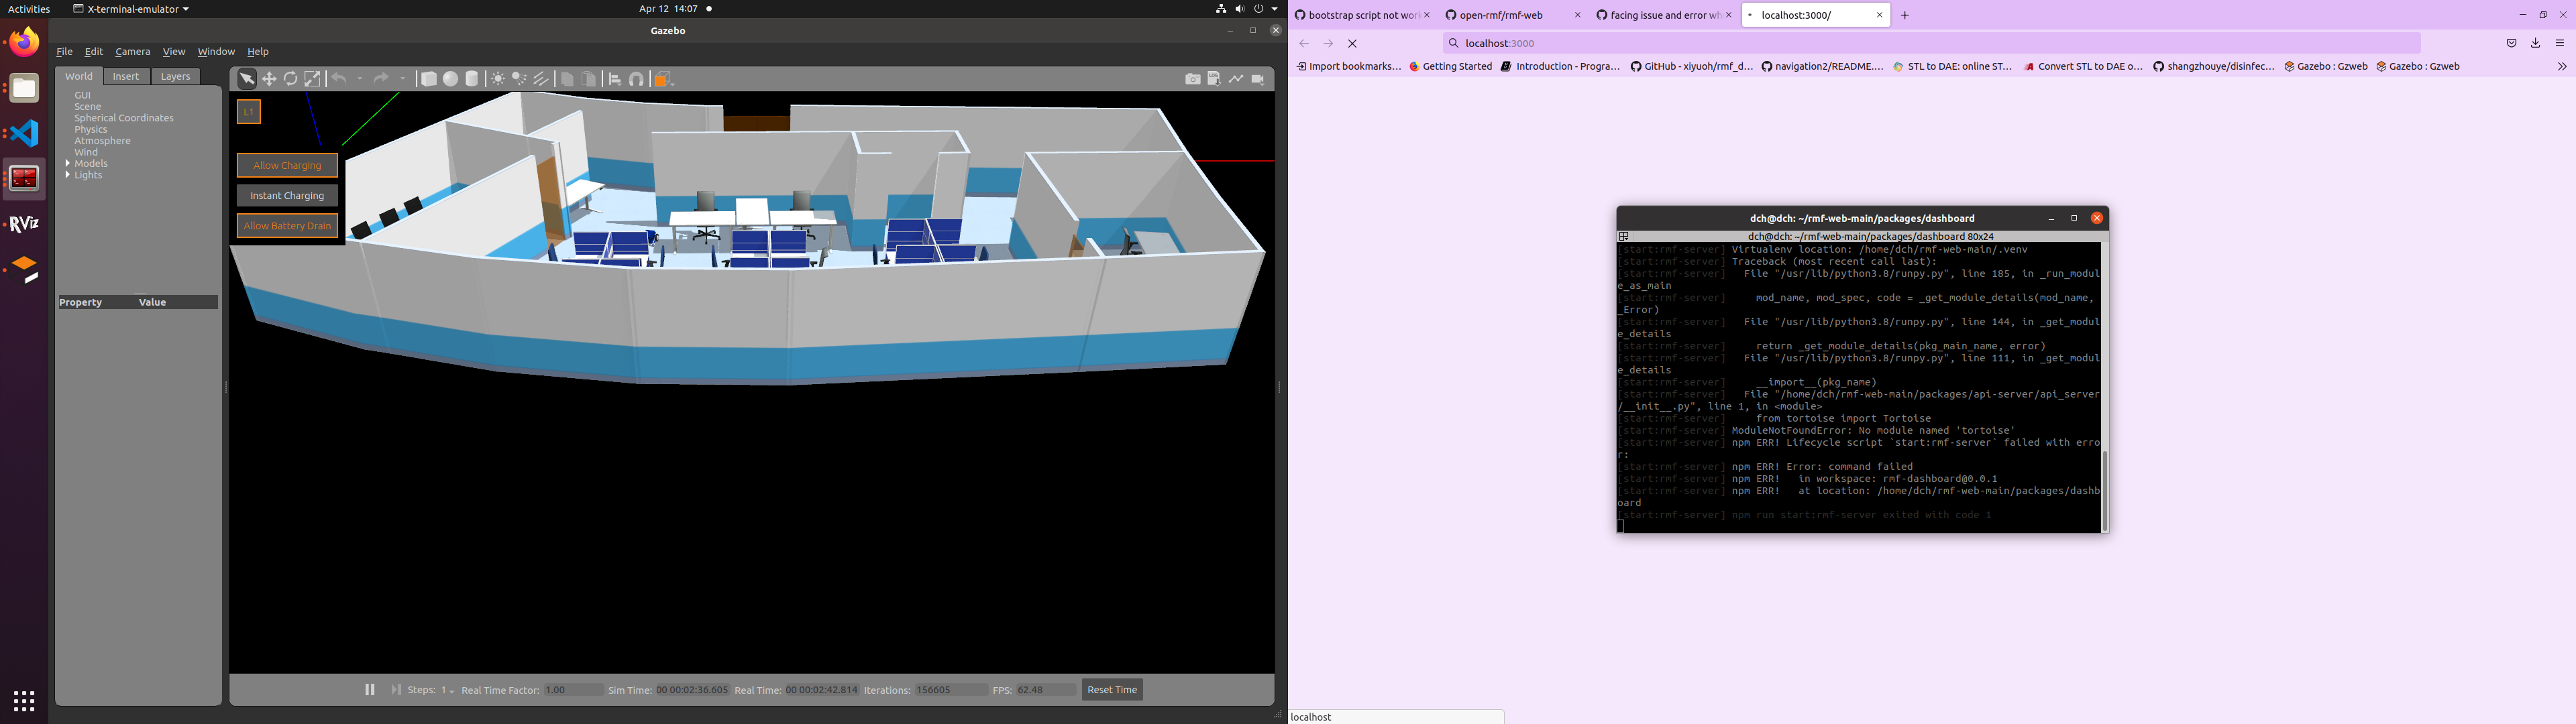Open the Camera menu
Viewport: 2576px width, 724px height.
tap(132, 52)
